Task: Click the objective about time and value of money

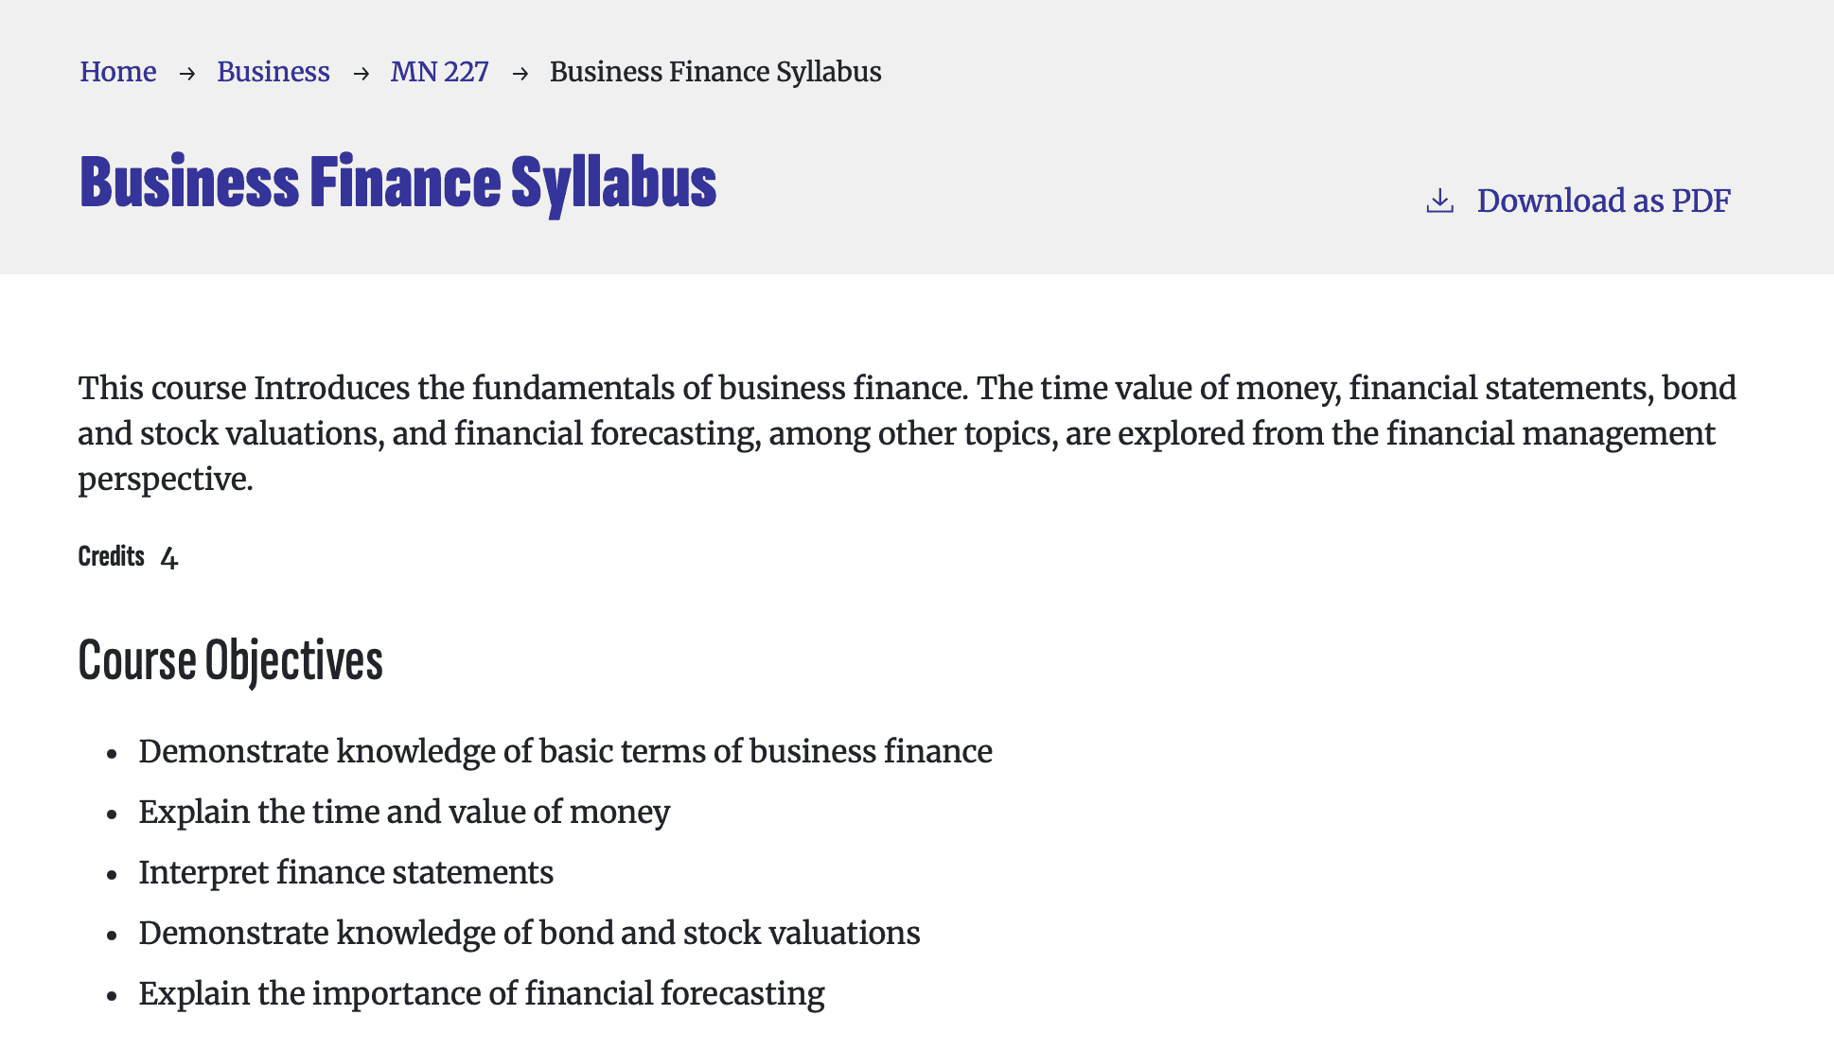Action: [404, 812]
